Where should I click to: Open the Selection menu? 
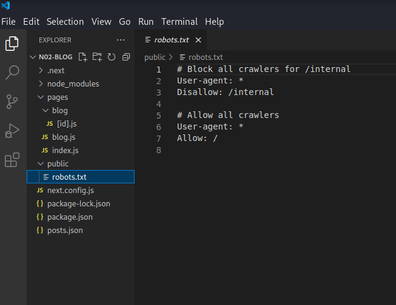(65, 21)
